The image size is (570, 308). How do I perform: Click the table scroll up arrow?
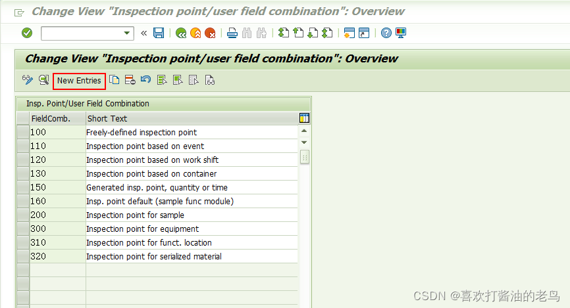click(304, 131)
